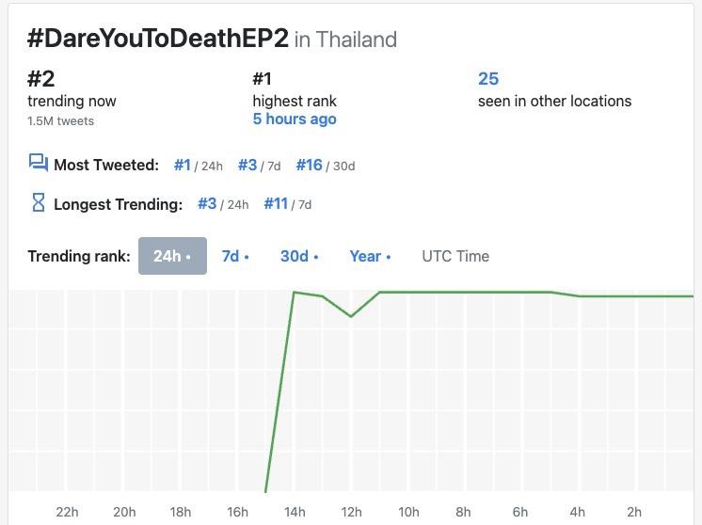Click the #2 trending now rank

click(41, 79)
